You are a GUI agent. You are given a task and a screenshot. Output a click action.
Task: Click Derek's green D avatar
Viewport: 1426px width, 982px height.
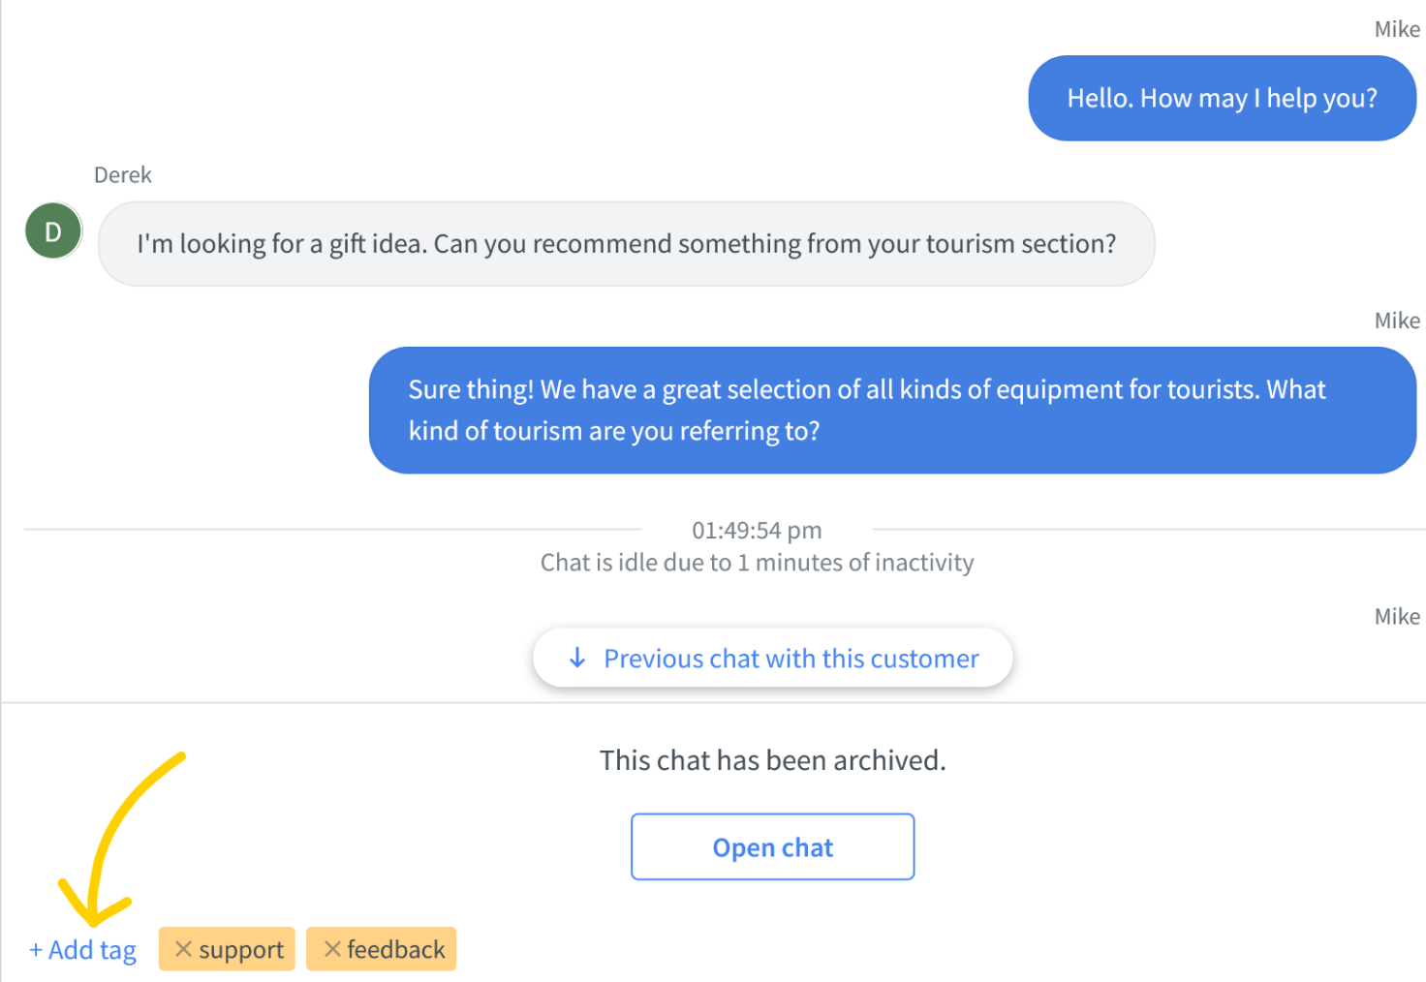click(x=53, y=230)
